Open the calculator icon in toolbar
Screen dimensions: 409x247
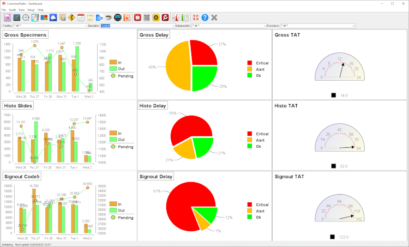(147, 17)
